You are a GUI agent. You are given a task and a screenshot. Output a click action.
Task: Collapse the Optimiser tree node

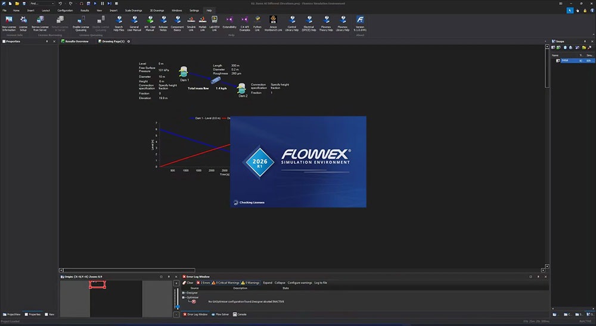[183, 297]
